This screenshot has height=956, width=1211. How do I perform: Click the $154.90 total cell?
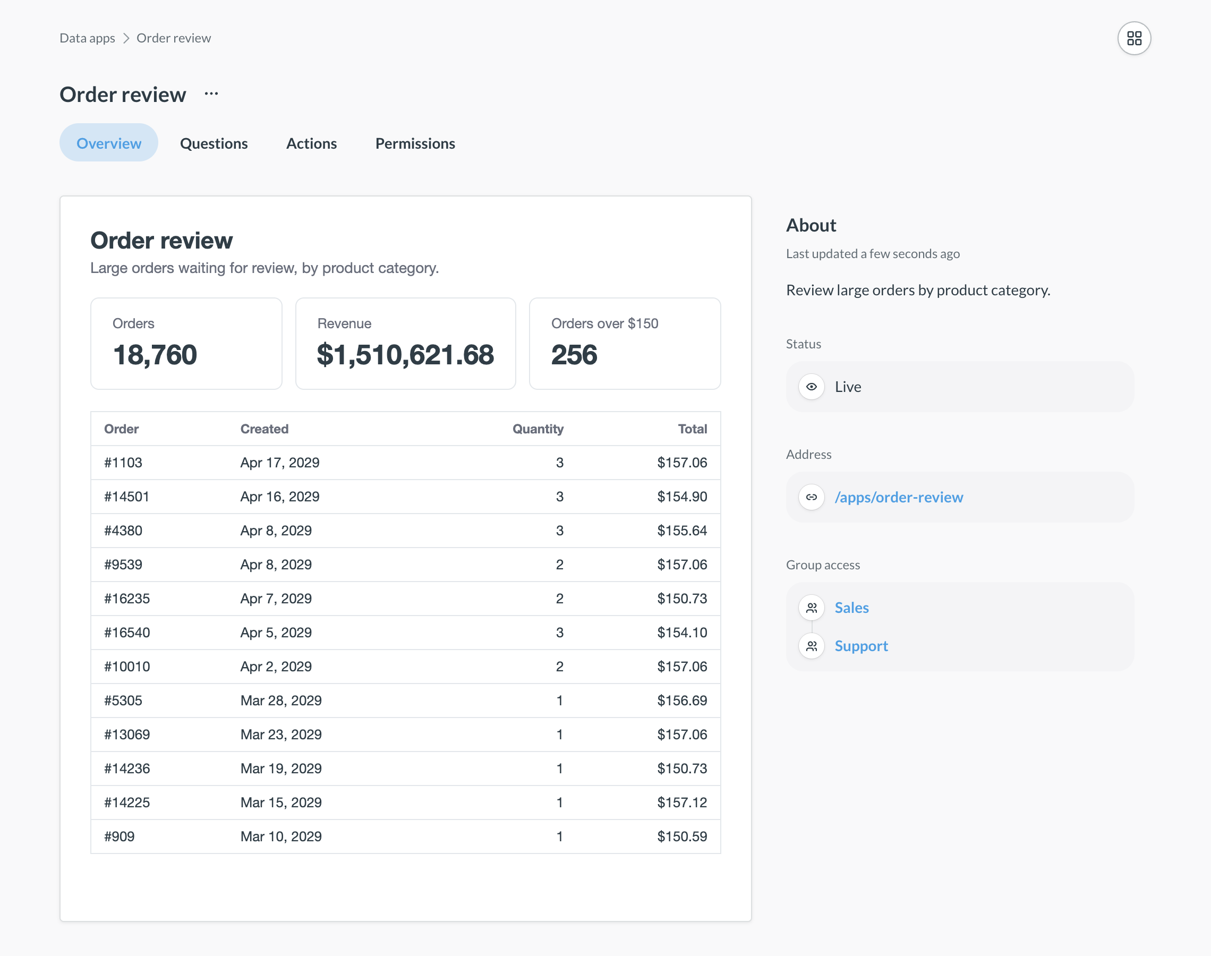[x=681, y=497]
